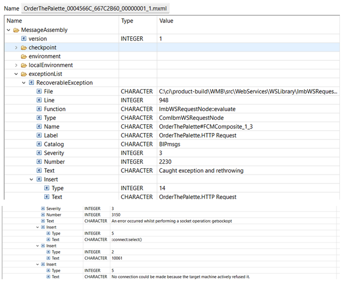Click the ::connect::select() value

pyautogui.click(x=126, y=239)
